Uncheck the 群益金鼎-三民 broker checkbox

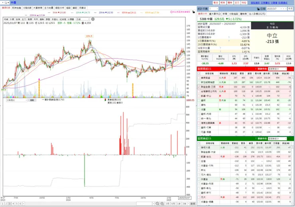click(199, 87)
